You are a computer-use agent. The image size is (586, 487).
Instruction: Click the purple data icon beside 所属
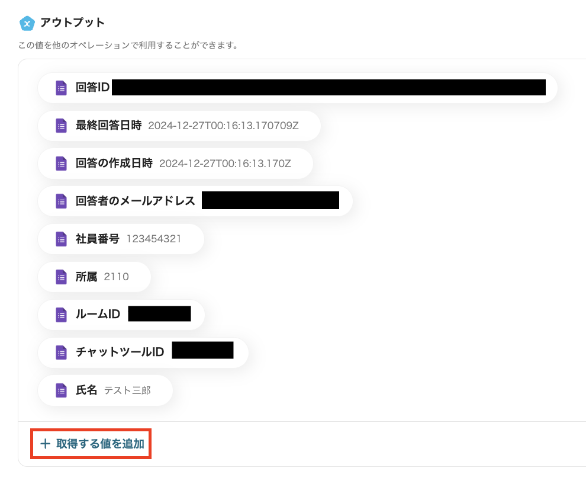[x=60, y=277]
